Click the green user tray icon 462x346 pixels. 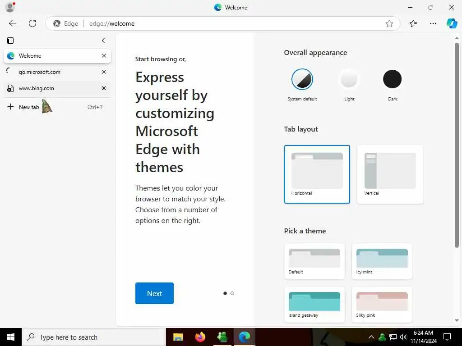coord(382,337)
